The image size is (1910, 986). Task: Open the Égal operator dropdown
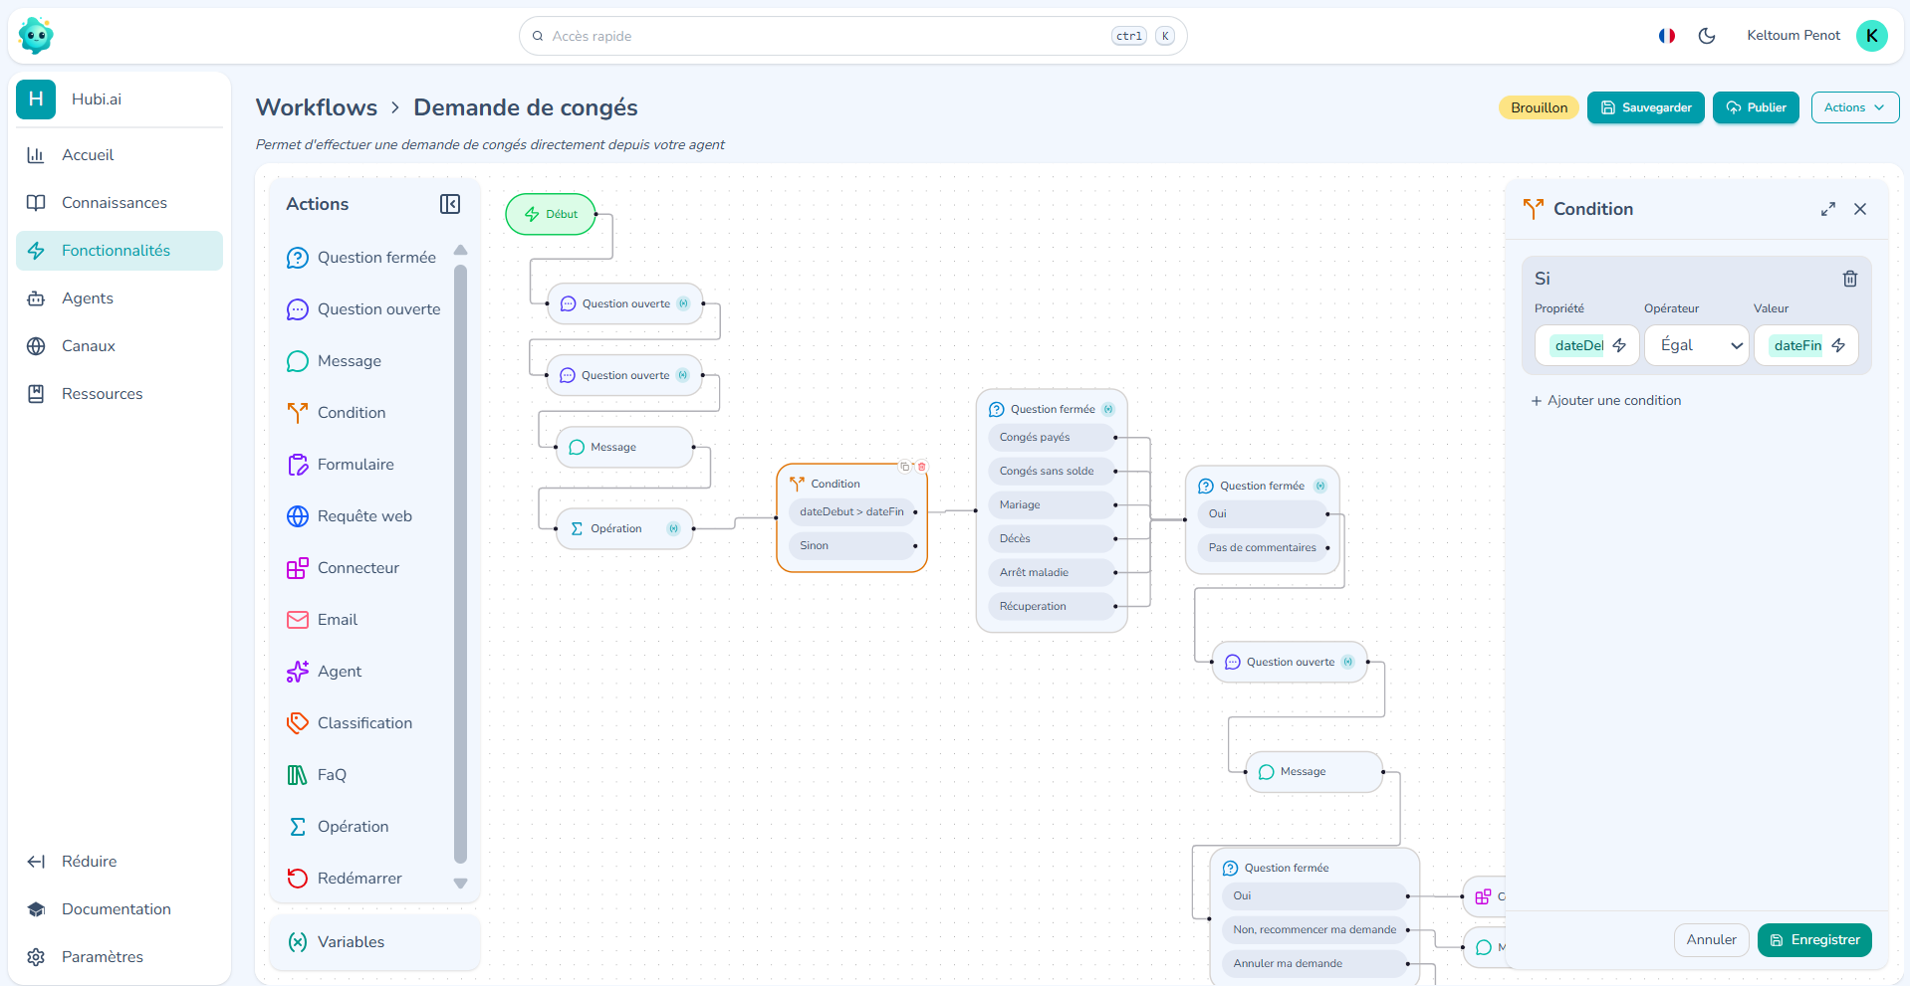coord(1697,345)
